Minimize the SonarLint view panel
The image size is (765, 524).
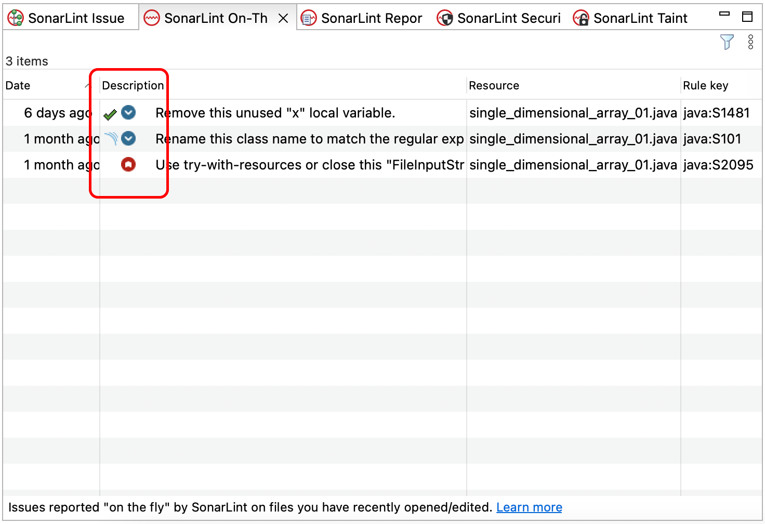point(724,14)
